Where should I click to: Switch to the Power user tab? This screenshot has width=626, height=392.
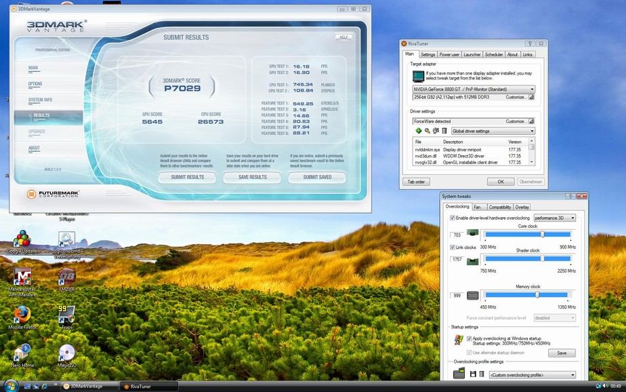point(449,54)
